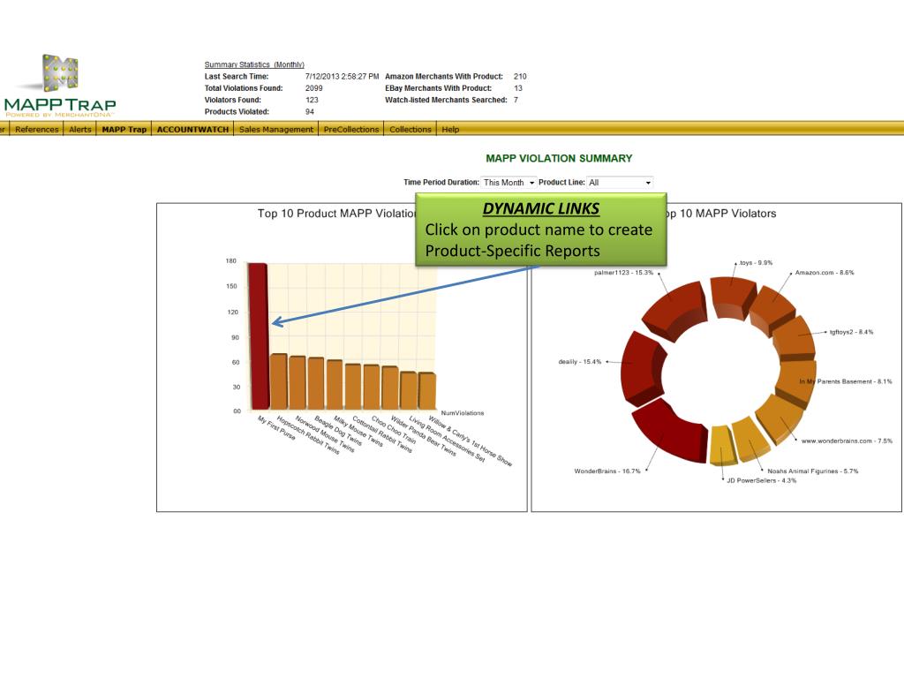Viewport: 904px width, 678px height.
Task: Click the My First Purse product name
Action: [x=276, y=428]
